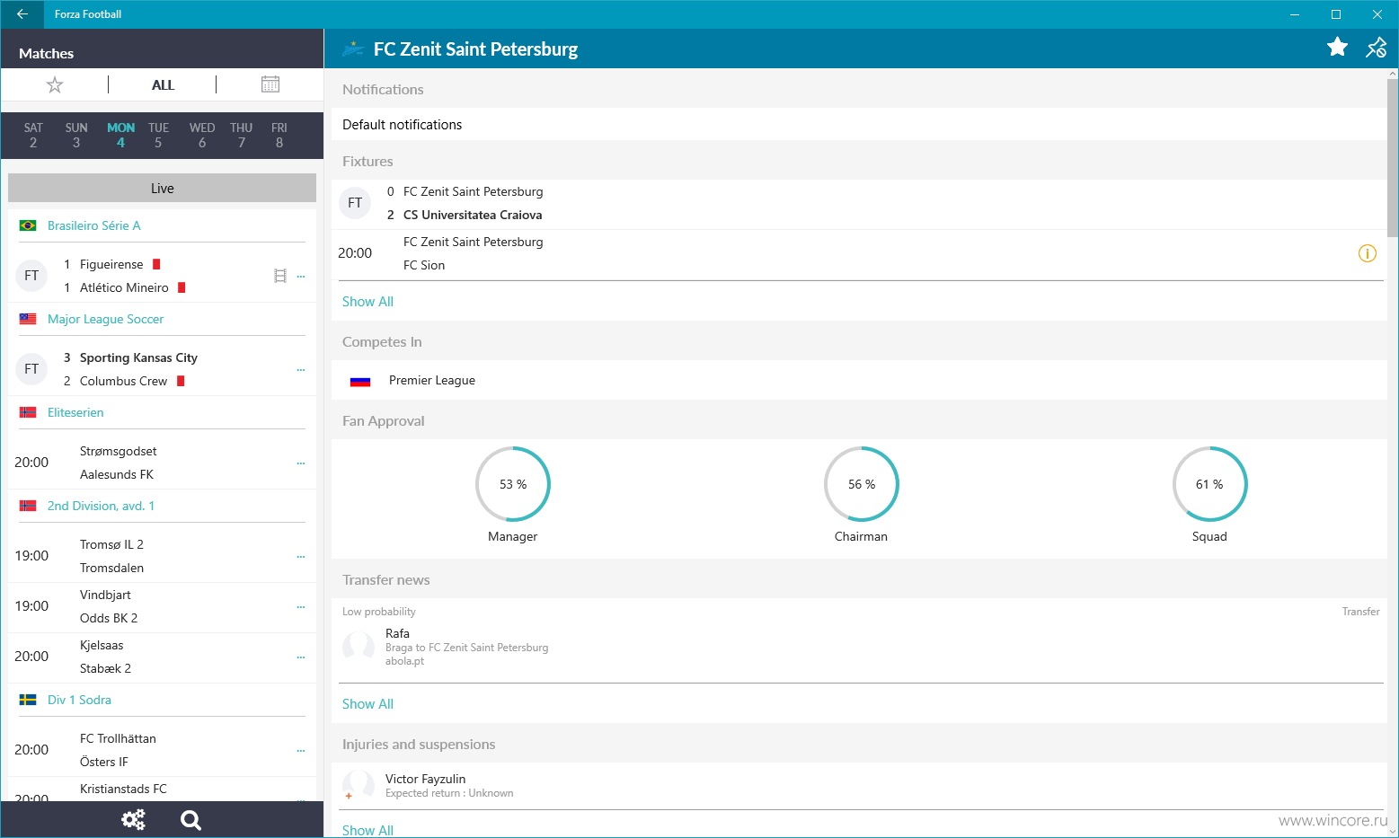Show All transfer news
This screenshot has height=838, width=1399.
click(x=367, y=704)
